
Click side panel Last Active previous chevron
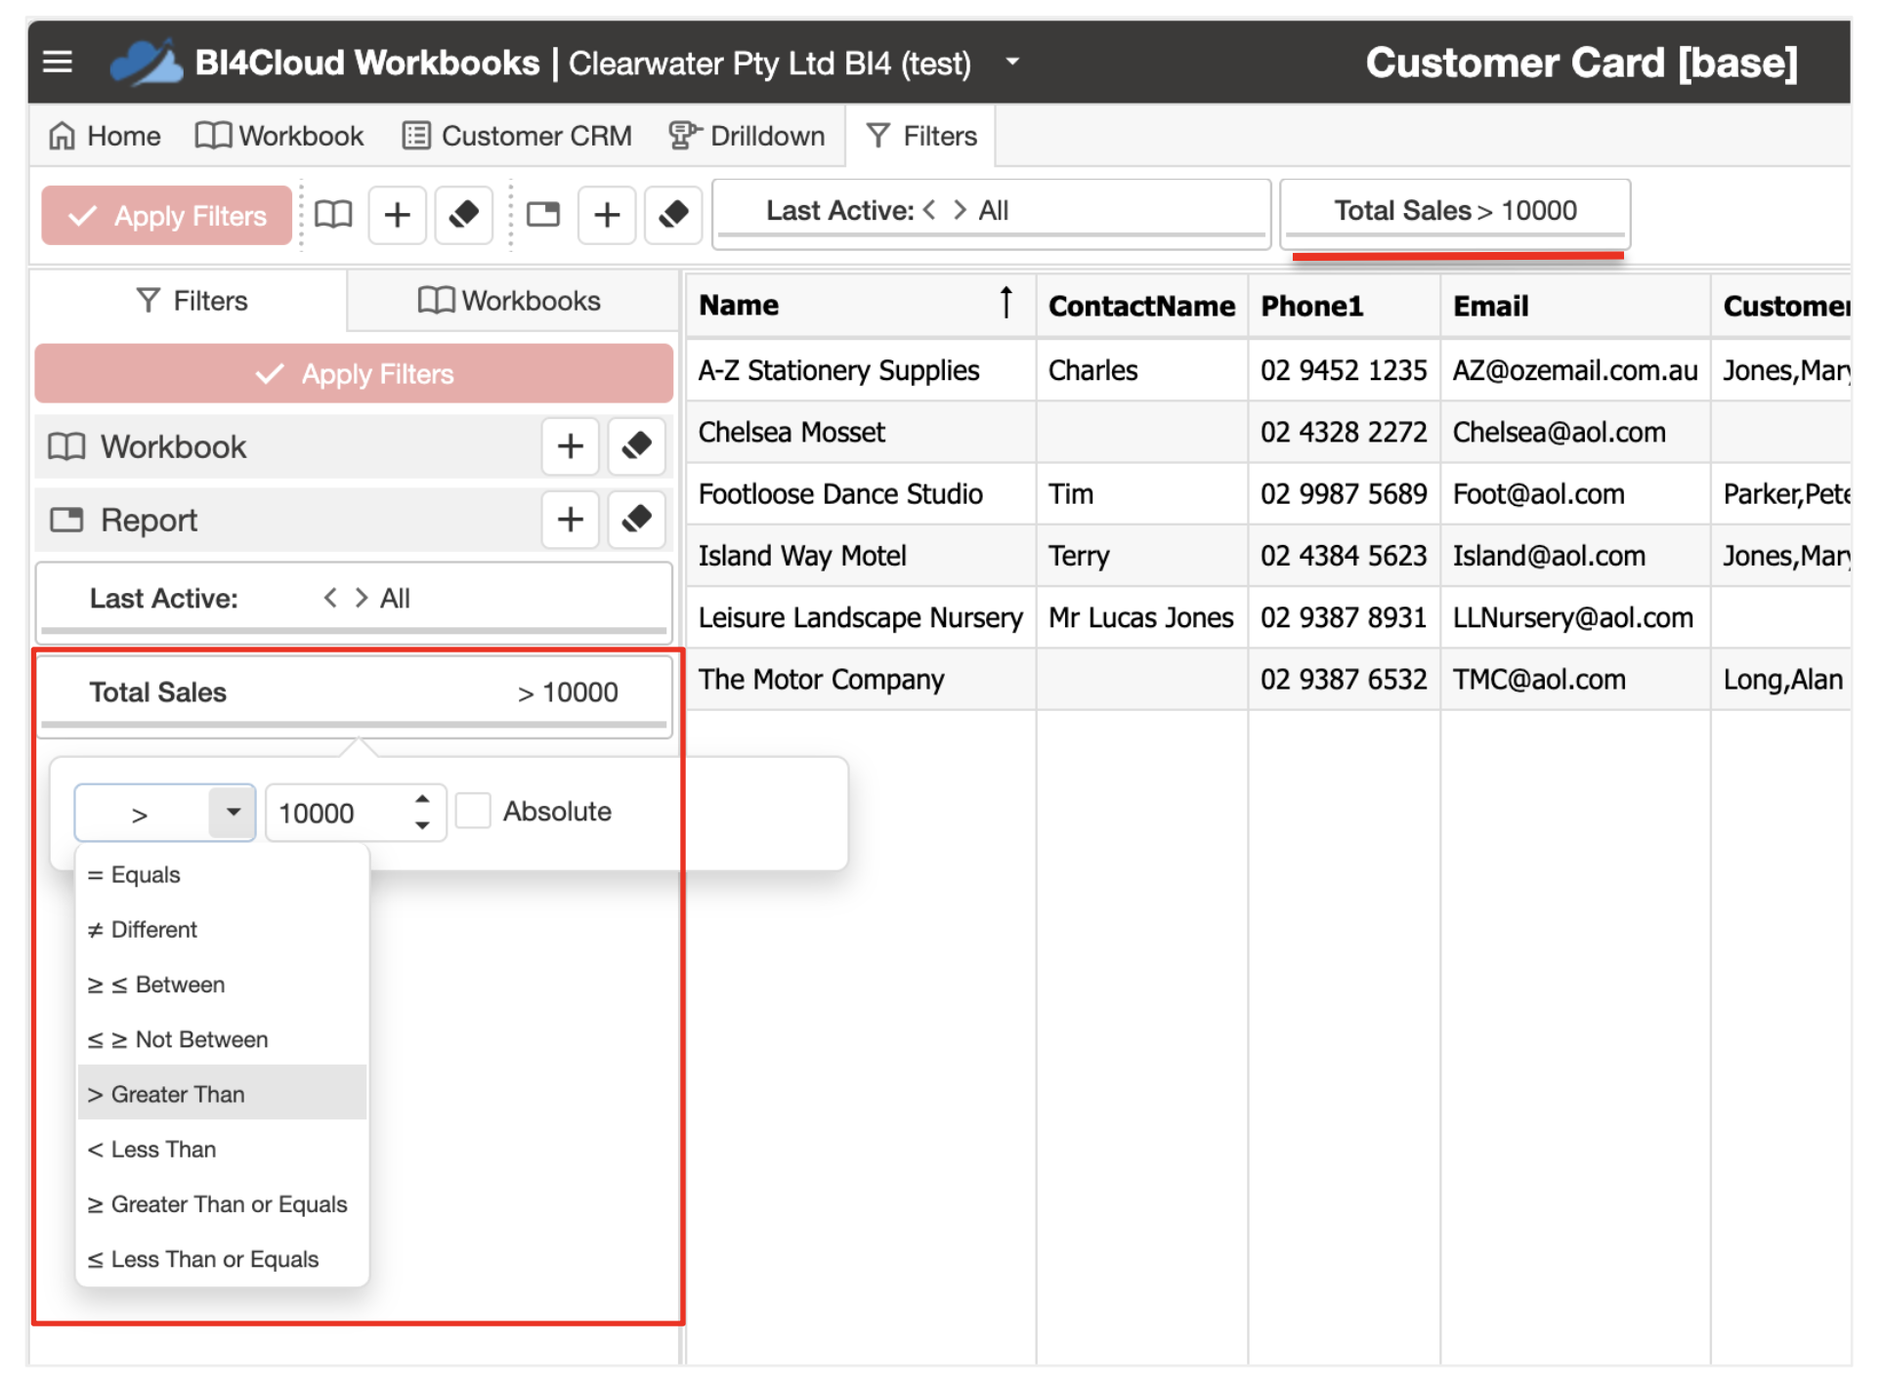(331, 598)
